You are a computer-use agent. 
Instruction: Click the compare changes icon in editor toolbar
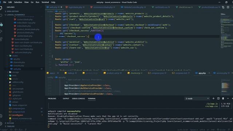(x=223, y=7)
